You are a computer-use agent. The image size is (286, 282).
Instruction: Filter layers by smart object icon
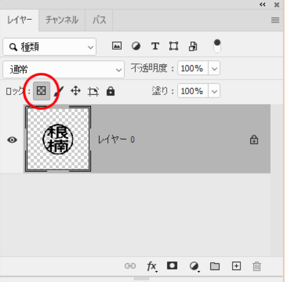(x=193, y=46)
